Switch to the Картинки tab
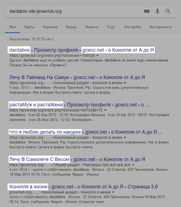The width and height of the screenshot is (181, 207). 50,27
